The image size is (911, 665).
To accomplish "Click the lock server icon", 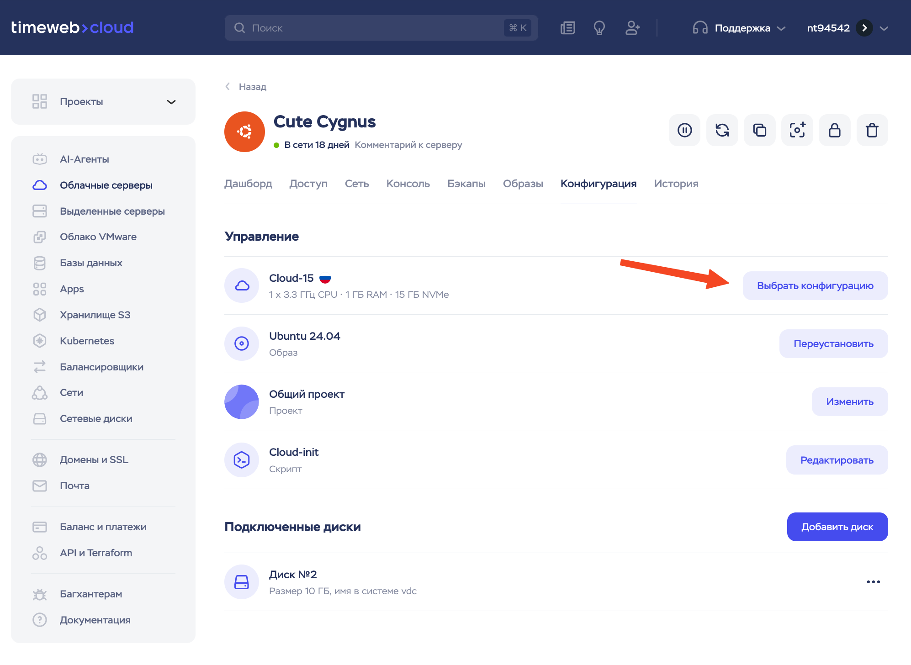I will tap(834, 130).
